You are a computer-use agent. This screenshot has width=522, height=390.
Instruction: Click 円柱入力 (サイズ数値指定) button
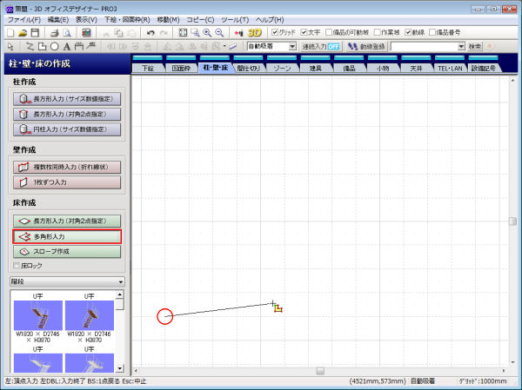(66, 129)
